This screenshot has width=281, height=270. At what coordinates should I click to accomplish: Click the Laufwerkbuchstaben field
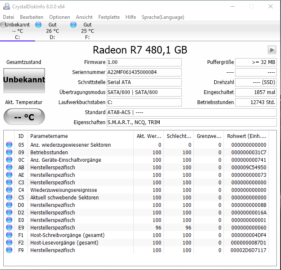[x=144, y=102]
